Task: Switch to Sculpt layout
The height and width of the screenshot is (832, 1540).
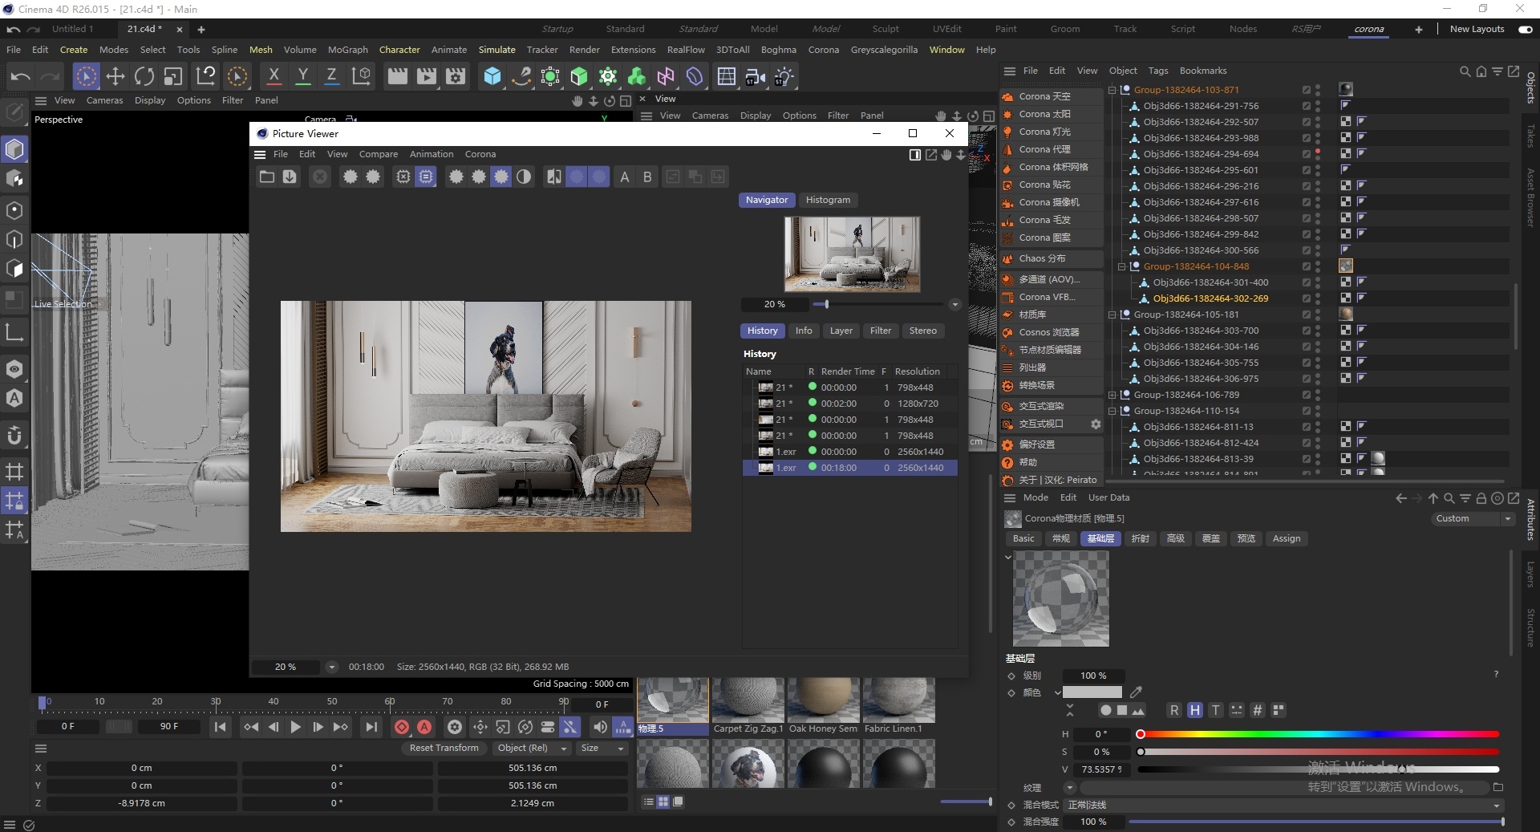Action: pyautogui.click(x=885, y=29)
